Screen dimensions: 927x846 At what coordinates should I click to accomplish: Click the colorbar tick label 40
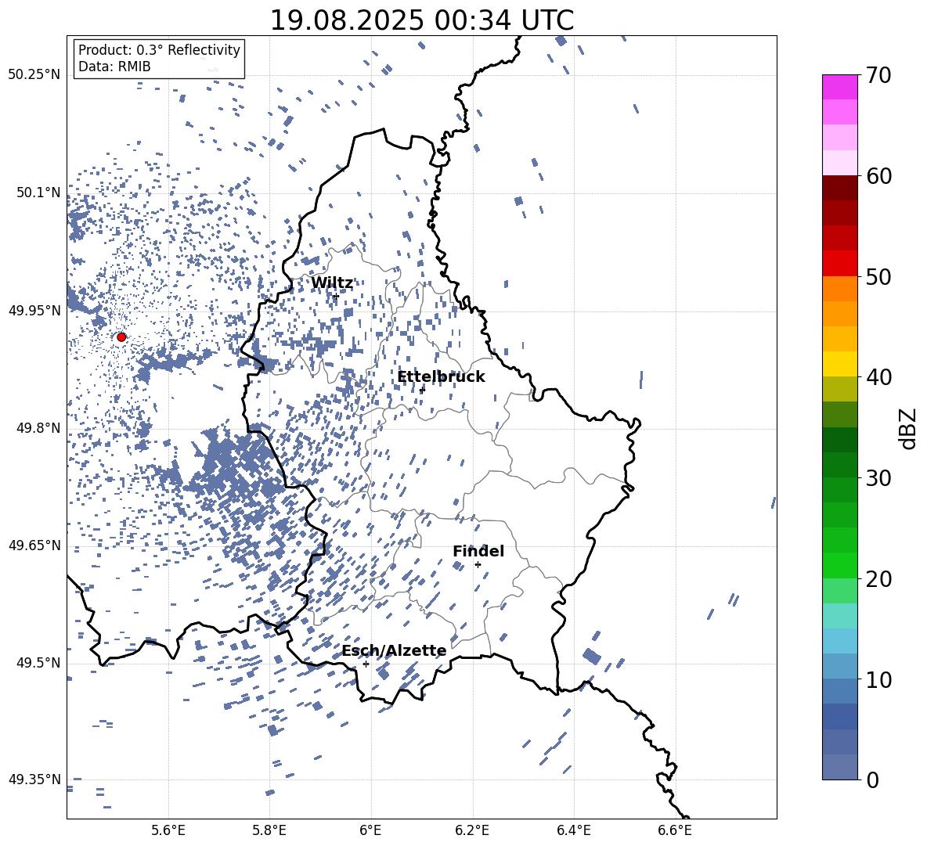pos(879,377)
